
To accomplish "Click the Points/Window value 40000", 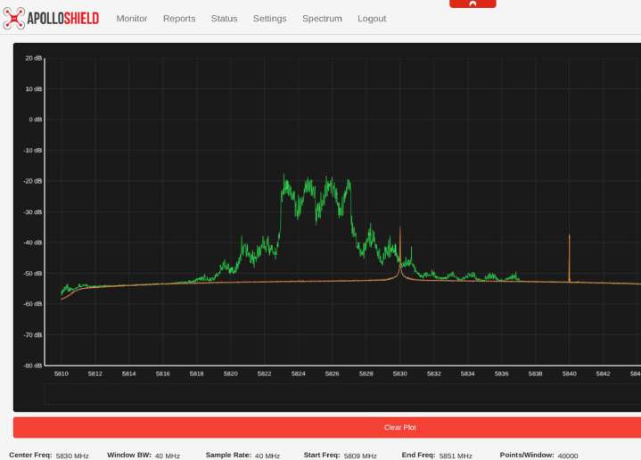I will pyautogui.click(x=568, y=456).
